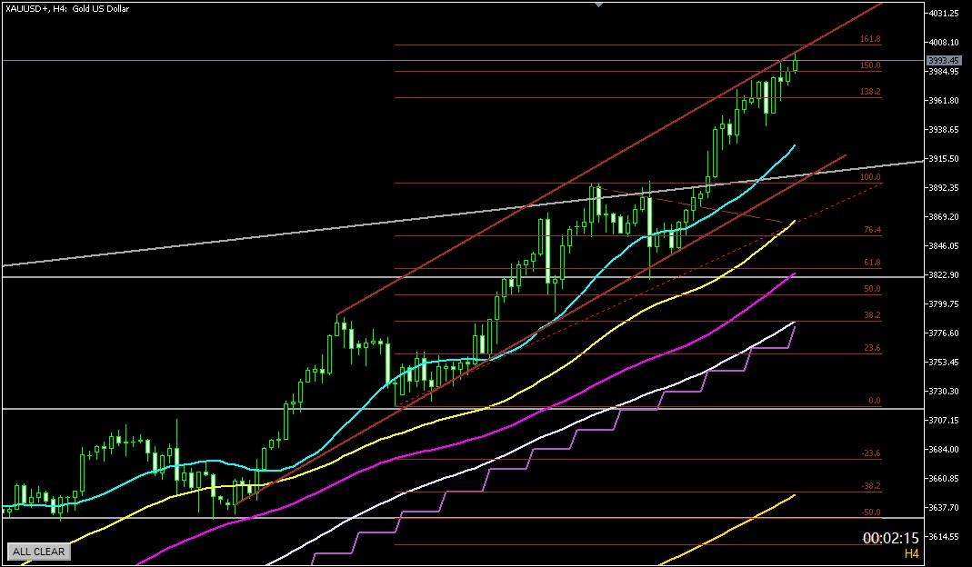Click the chart shift triangle marker at top
This screenshot has width=972, height=567.
(x=598, y=5)
